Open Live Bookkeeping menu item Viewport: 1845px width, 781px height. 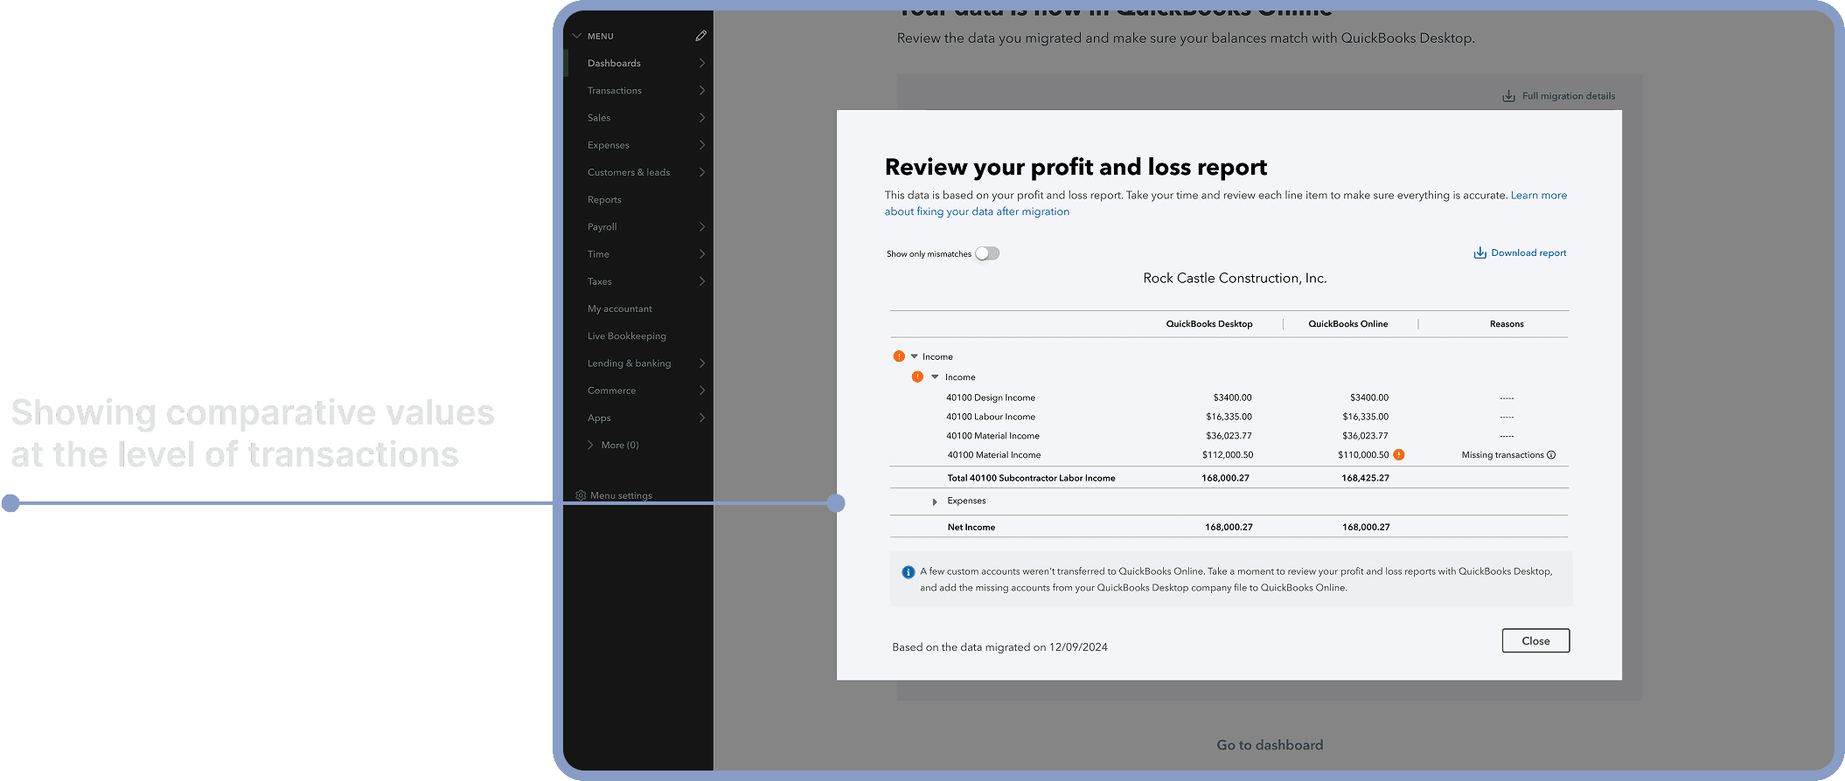coord(627,335)
